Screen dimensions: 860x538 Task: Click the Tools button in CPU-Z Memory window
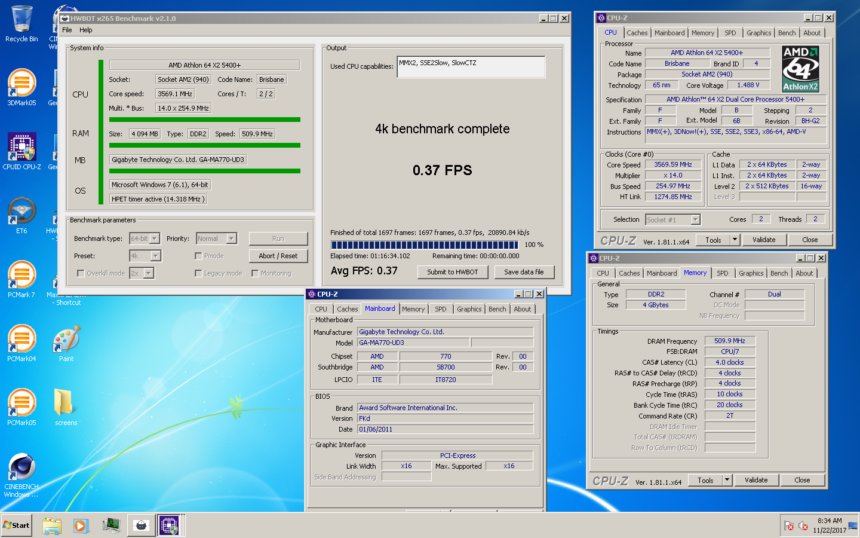(x=705, y=480)
